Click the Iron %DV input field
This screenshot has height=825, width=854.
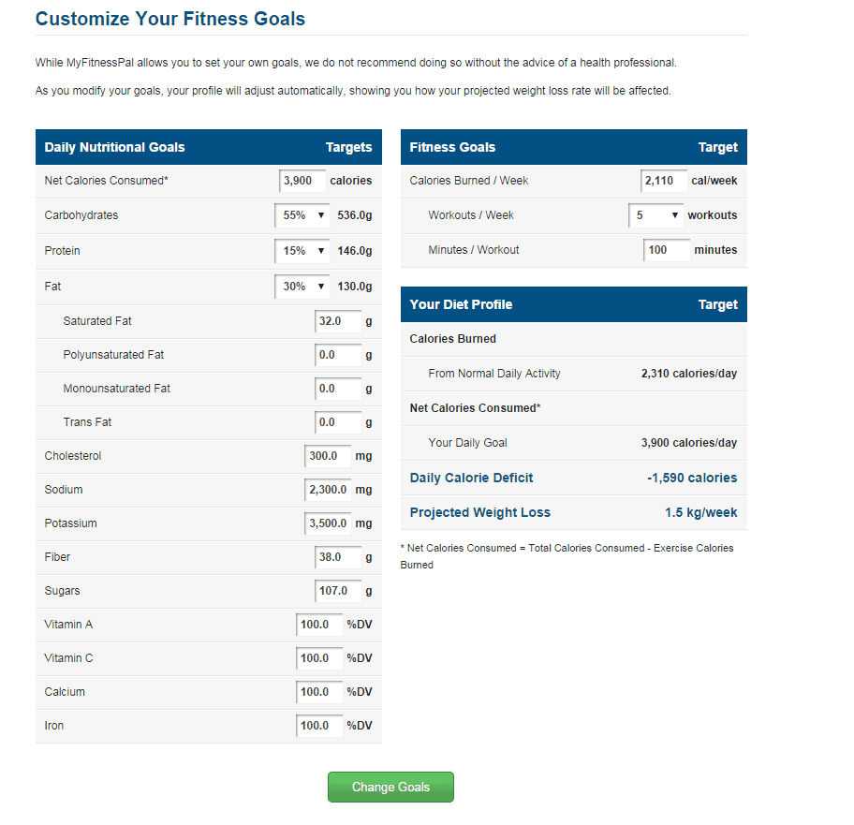click(x=318, y=726)
